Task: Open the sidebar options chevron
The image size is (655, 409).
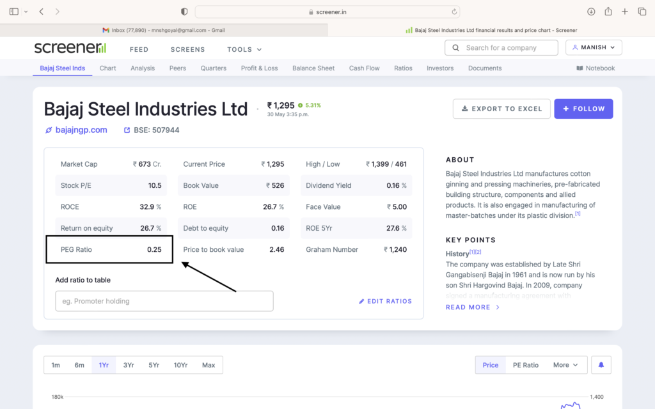Action: click(26, 12)
